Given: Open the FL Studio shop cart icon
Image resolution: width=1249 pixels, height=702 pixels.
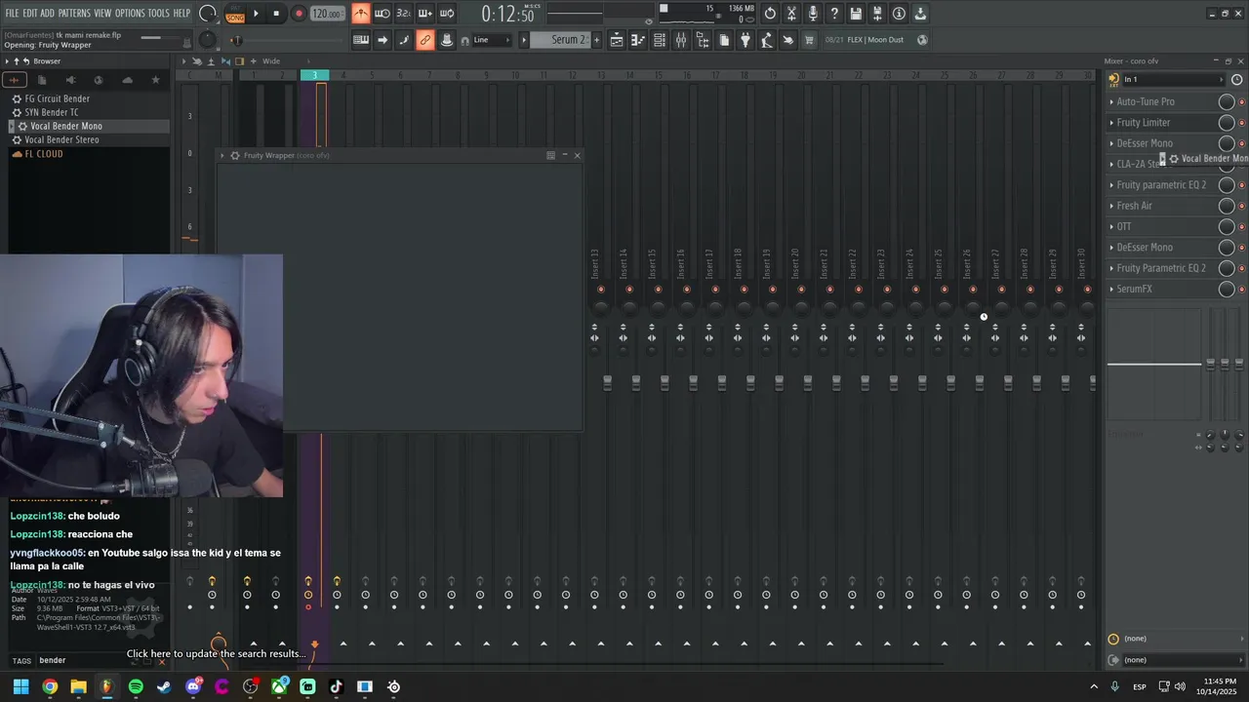Looking at the screenshot, I should (809, 40).
